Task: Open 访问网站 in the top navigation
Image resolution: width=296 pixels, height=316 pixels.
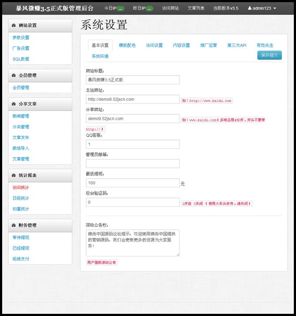Action: coord(170,8)
